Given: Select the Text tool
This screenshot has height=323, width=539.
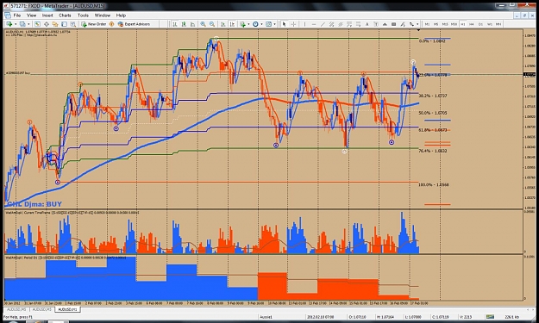Looking at the screenshot, I should [367, 24].
